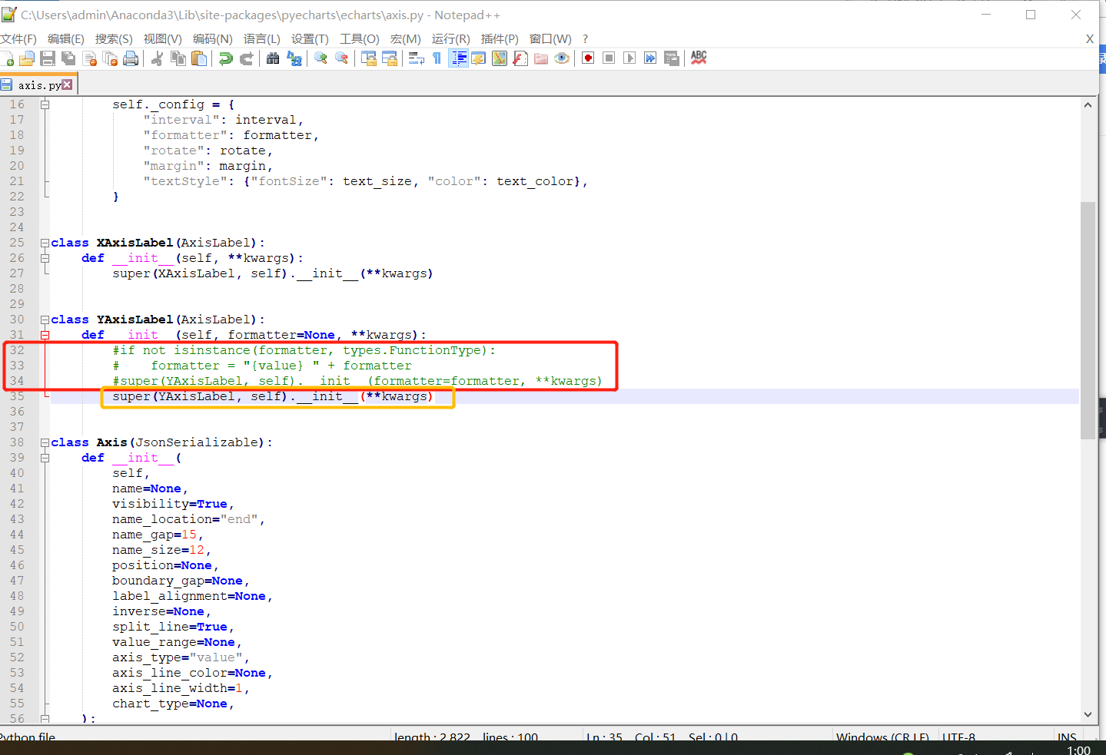Click the New file toolbar icon

tap(7, 58)
